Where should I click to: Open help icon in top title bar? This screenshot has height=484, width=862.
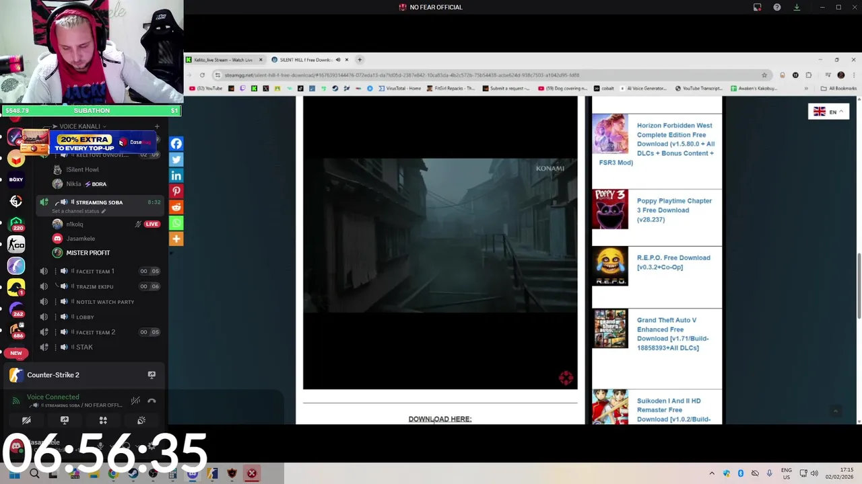coord(777,7)
